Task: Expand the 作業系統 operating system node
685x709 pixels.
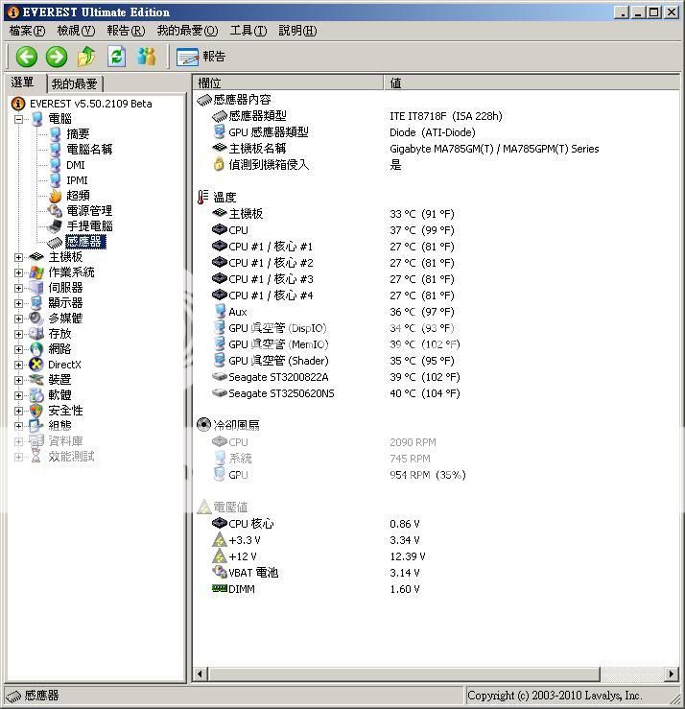Action: (19, 272)
